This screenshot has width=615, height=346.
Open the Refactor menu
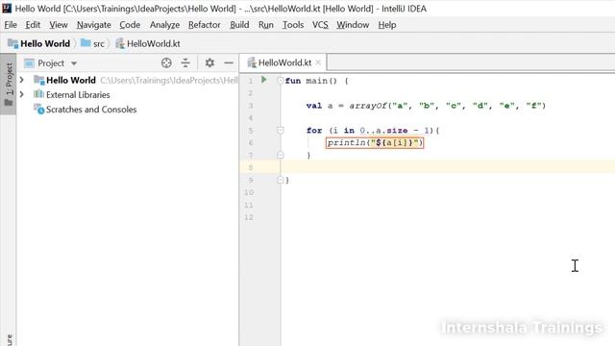click(205, 25)
